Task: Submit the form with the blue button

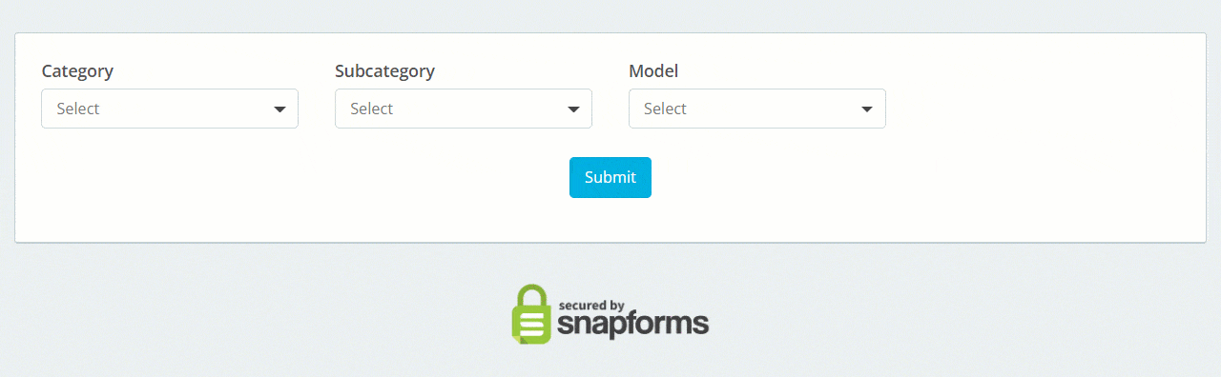Action: tap(610, 177)
